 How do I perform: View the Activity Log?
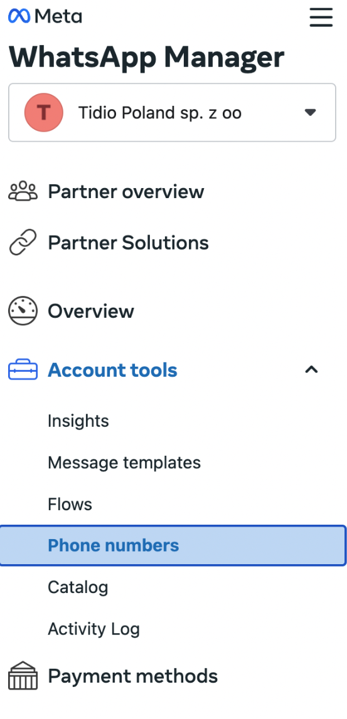coord(93,629)
